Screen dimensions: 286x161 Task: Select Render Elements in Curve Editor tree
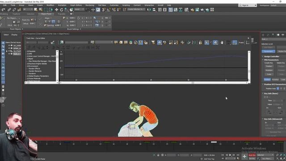35,71
